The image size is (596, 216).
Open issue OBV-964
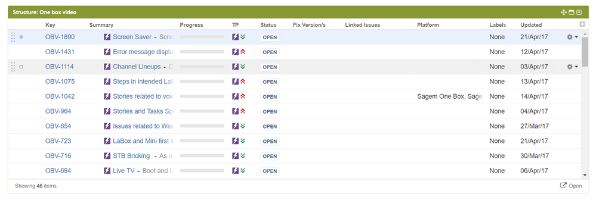pyautogui.click(x=58, y=111)
